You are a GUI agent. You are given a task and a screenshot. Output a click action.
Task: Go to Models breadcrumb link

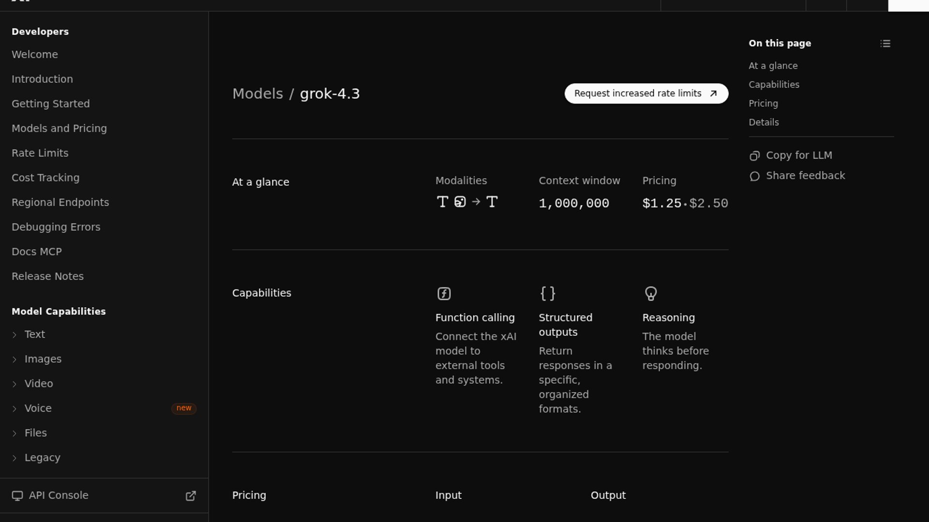click(257, 94)
